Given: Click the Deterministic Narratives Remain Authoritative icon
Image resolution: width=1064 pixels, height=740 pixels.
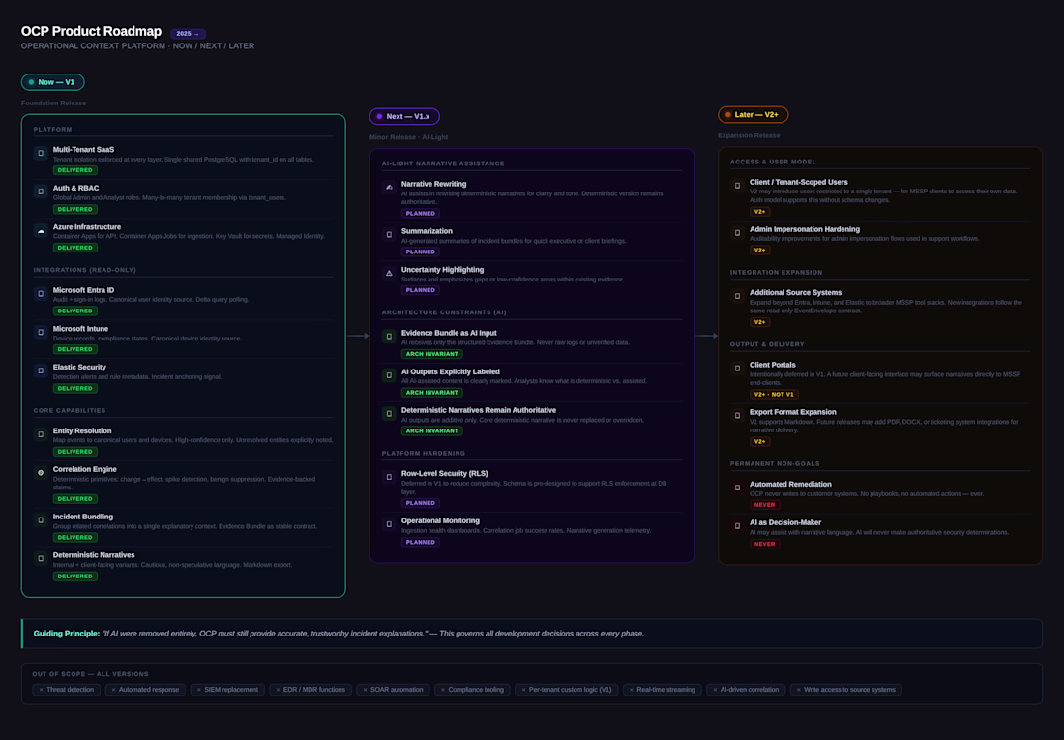Looking at the screenshot, I should (389, 414).
